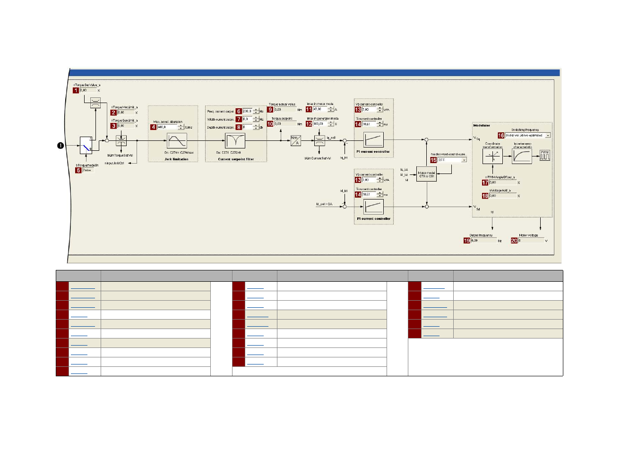Viewport: 638px width, 451px height.
Task: Click the Output frequency value field
Action: 483,241
